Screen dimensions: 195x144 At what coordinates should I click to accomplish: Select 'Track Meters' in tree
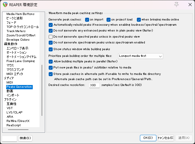pos(16,31)
